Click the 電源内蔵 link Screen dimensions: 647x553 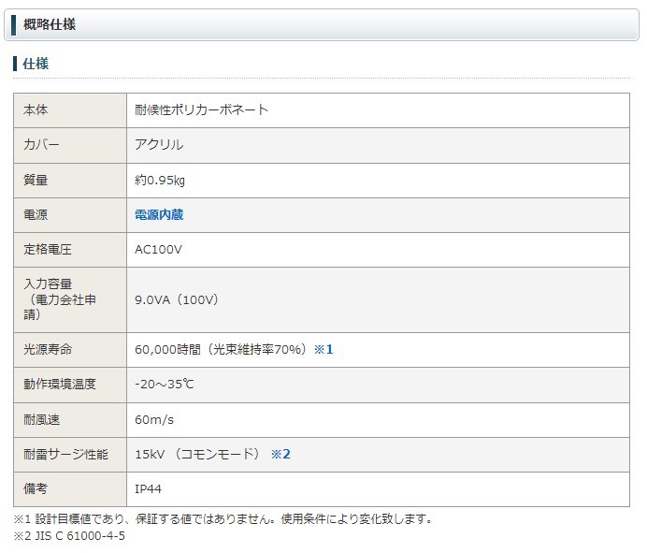point(159,215)
